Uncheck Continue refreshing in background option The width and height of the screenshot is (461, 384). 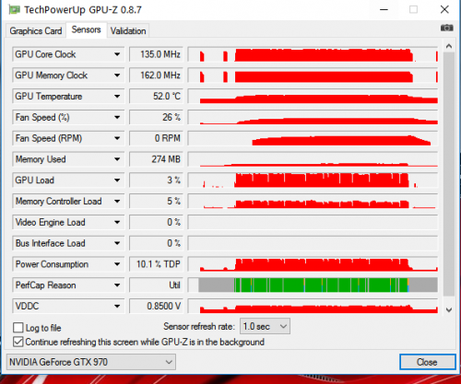[18, 342]
